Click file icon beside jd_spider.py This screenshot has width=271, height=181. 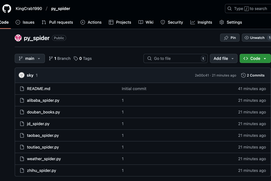[22, 124]
